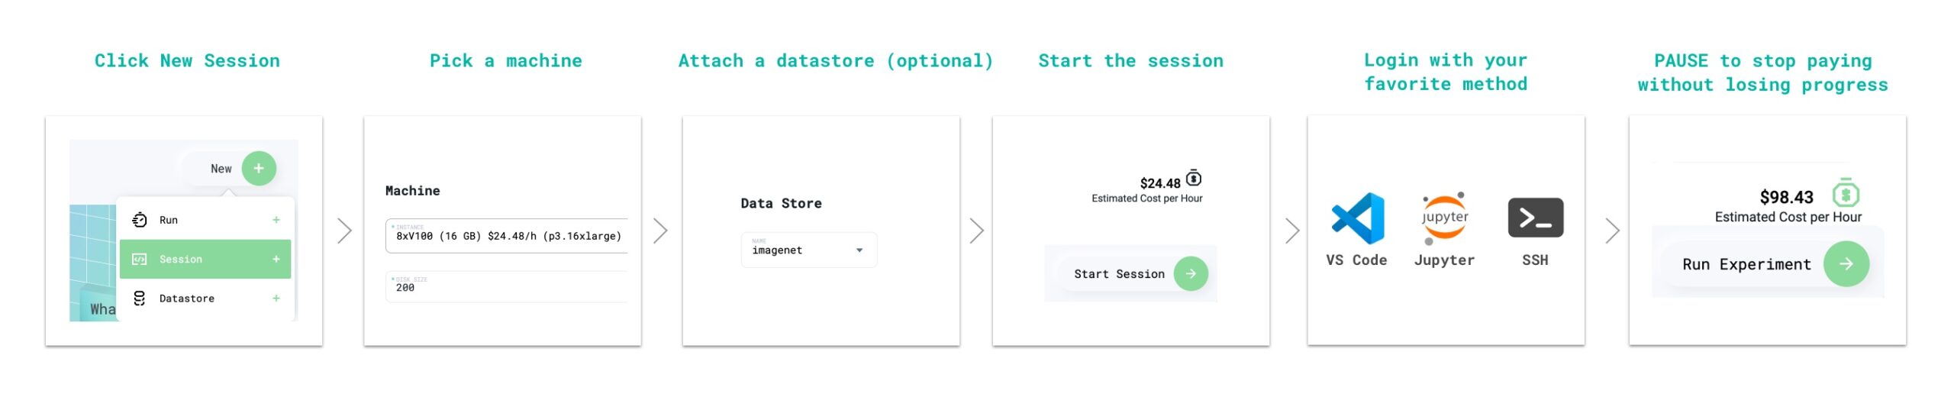
Task: Click the plus icon beside Run
Action: coord(276,220)
